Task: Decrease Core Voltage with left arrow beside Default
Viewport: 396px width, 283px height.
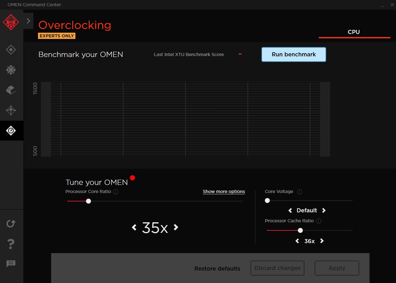Action: pos(290,210)
